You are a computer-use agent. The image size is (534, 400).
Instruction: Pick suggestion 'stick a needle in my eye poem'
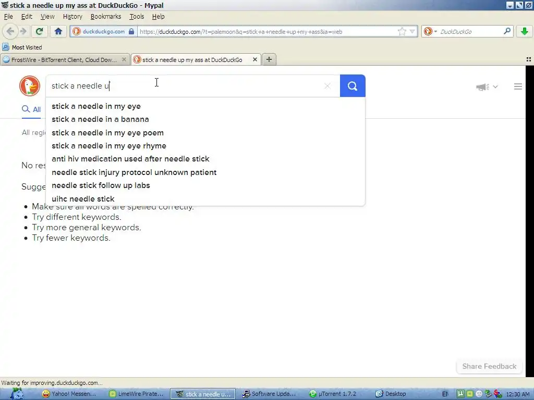205,133
